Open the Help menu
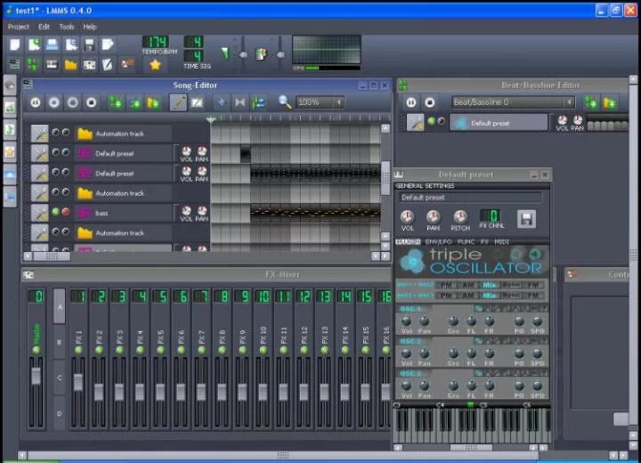The width and height of the screenshot is (641, 463). 90,27
